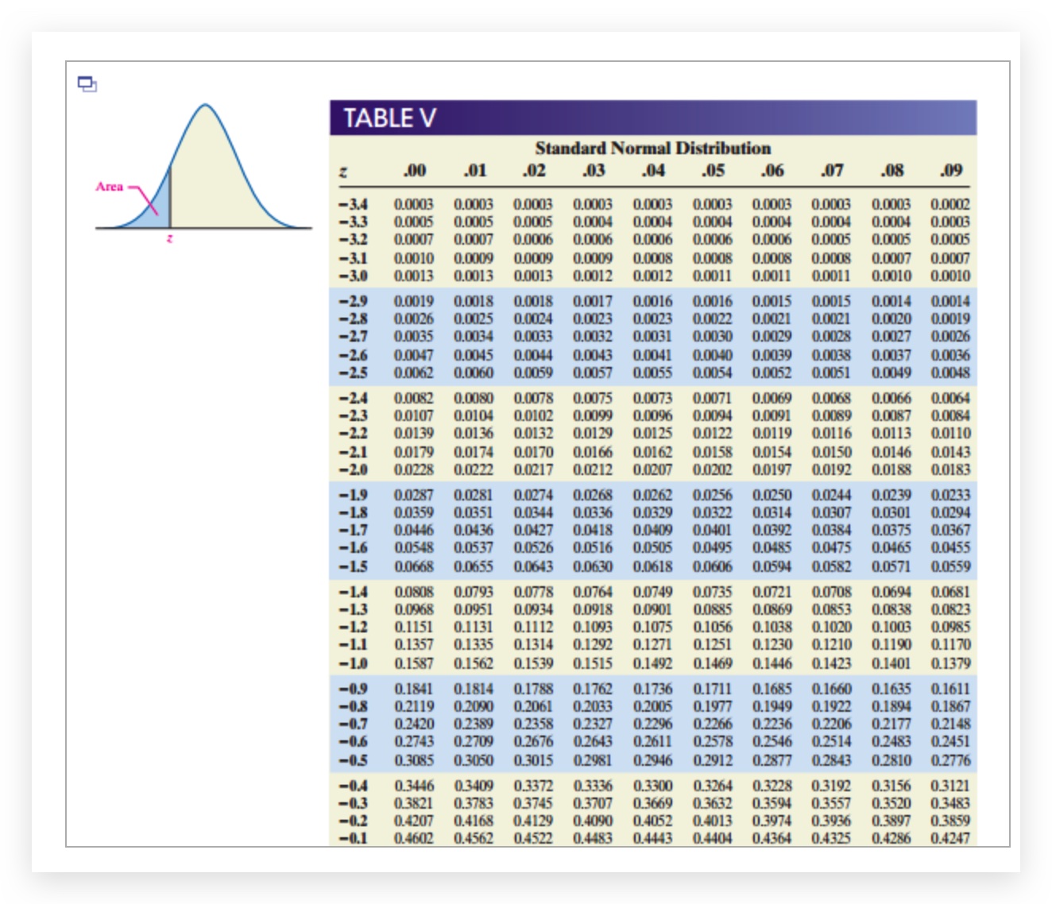The image size is (1052, 904).
Task: Select the value 0.0401 in row −1.7
Action: [712, 530]
